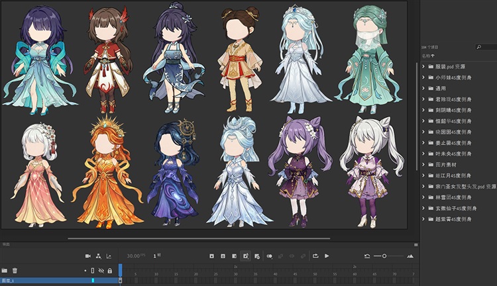Click the timeline zoom slider
Viewport: 497px width, 286px height.
tap(384, 256)
